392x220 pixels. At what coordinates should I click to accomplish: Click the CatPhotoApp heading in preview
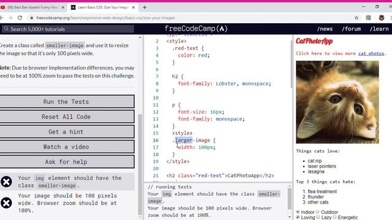(314, 41)
